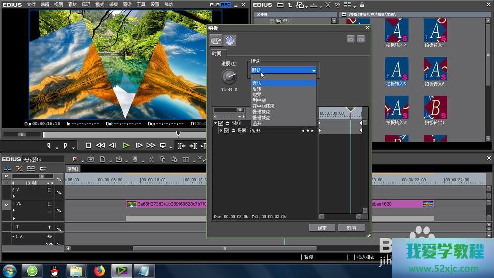Open the 渲染 menu in the menu bar
Image resolution: width=494 pixels, height=278 pixels.
coord(127,4)
